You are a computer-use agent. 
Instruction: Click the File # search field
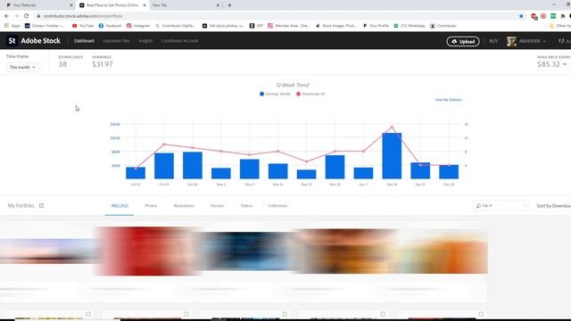(x=501, y=206)
